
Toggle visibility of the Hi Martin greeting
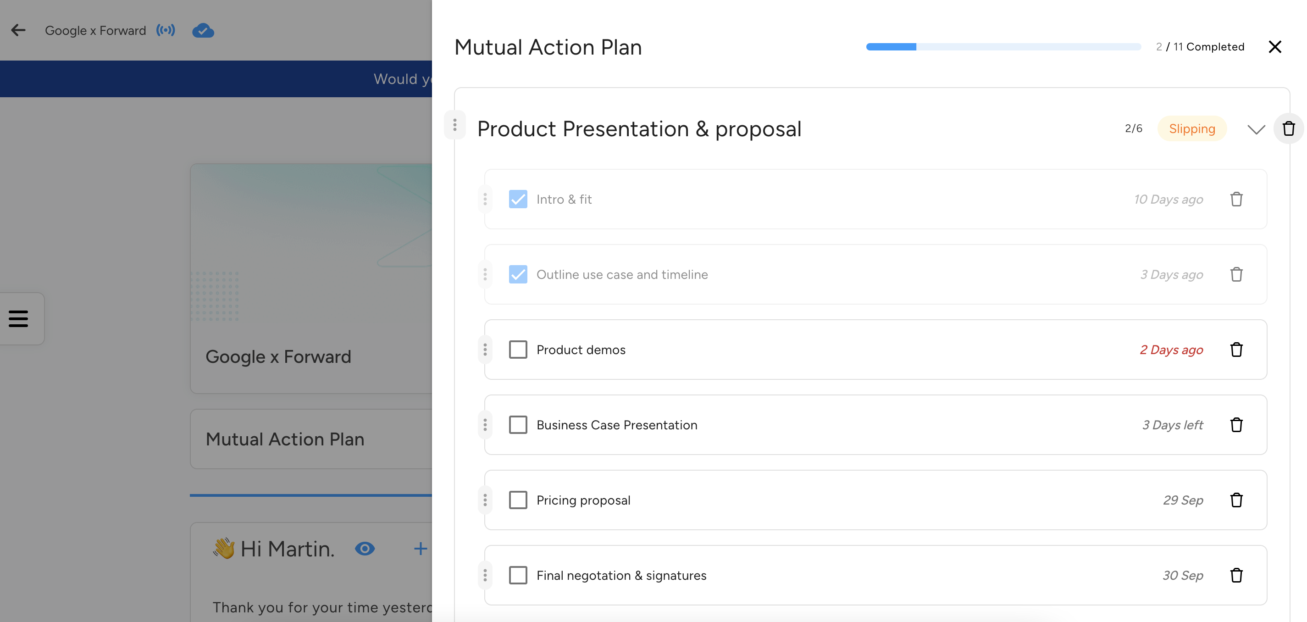(x=365, y=549)
